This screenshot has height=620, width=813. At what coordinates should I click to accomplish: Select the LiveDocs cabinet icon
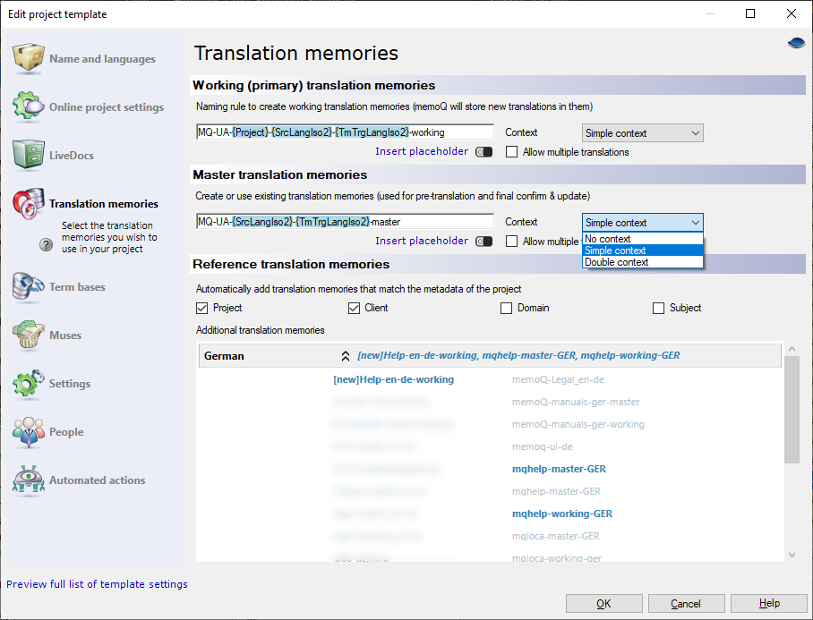coord(29,155)
